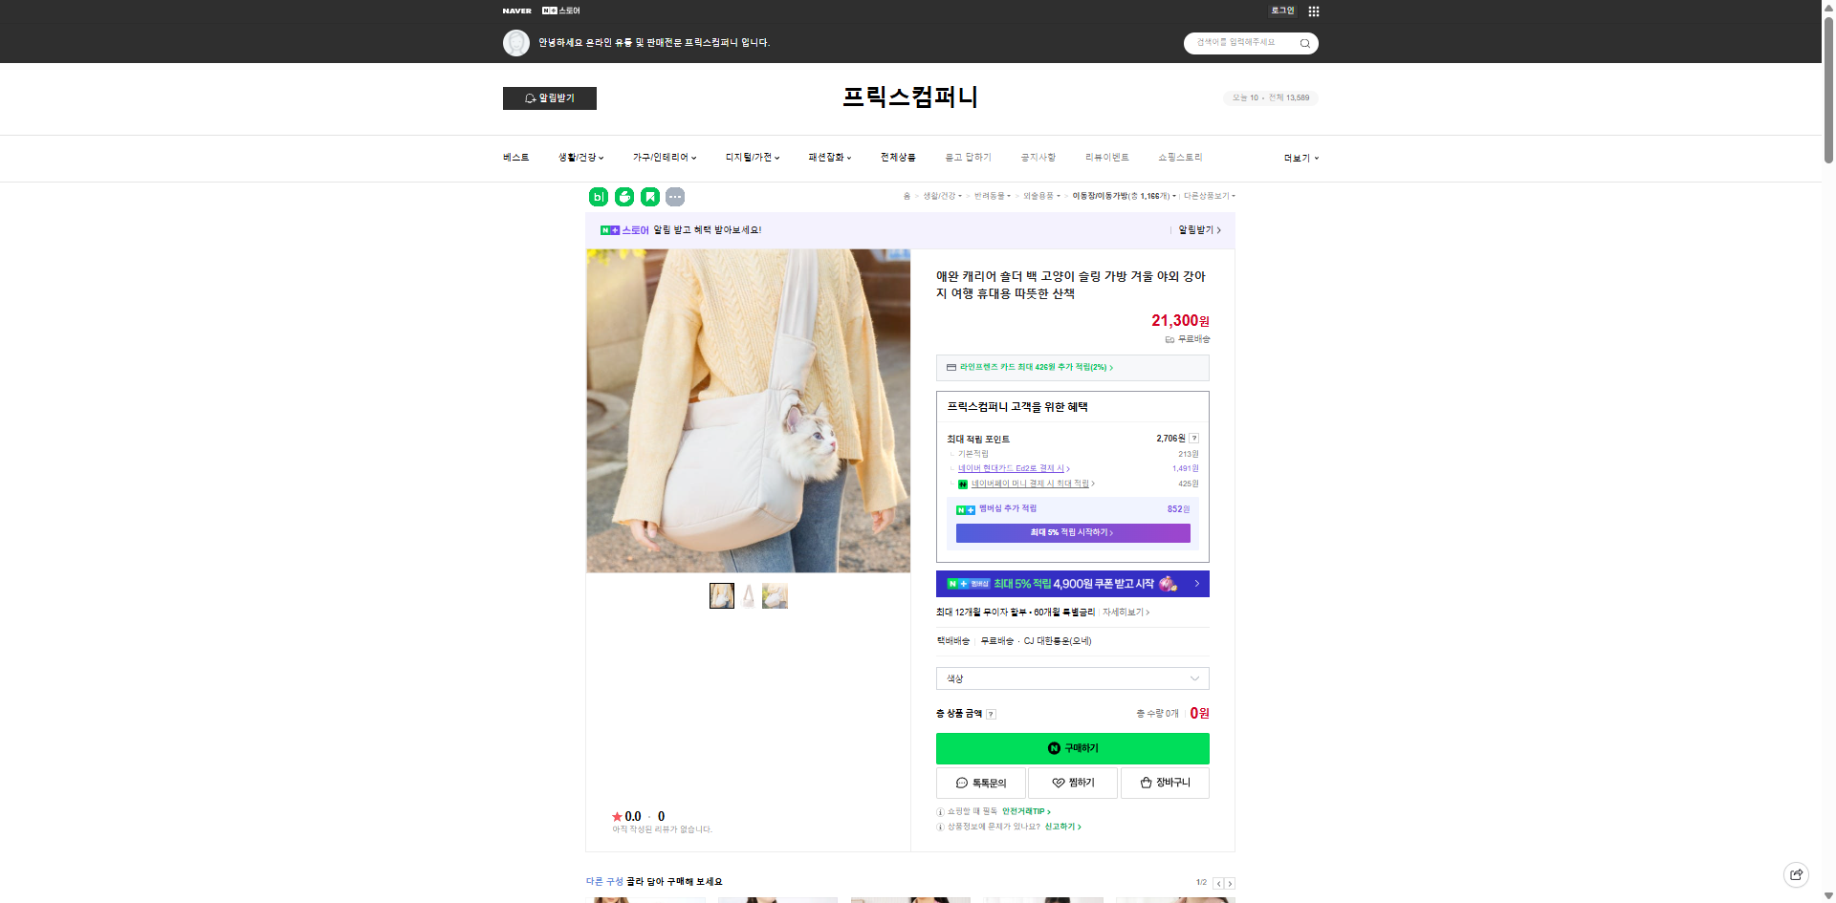Share product via the green Band icon

[x=623, y=197]
